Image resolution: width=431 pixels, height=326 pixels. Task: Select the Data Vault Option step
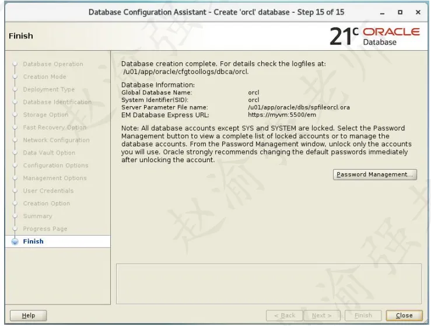[49, 153]
